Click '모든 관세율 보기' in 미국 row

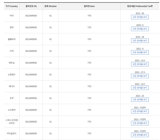[140, 52]
